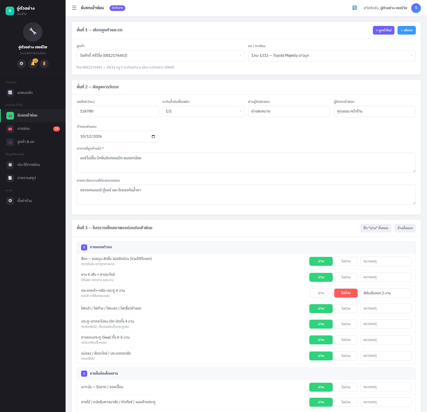Mark กระจกหน้า–หลัง–ประตู row as ผ่าน
Image resolution: width=427 pixels, height=412 pixels.
pos(321,293)
